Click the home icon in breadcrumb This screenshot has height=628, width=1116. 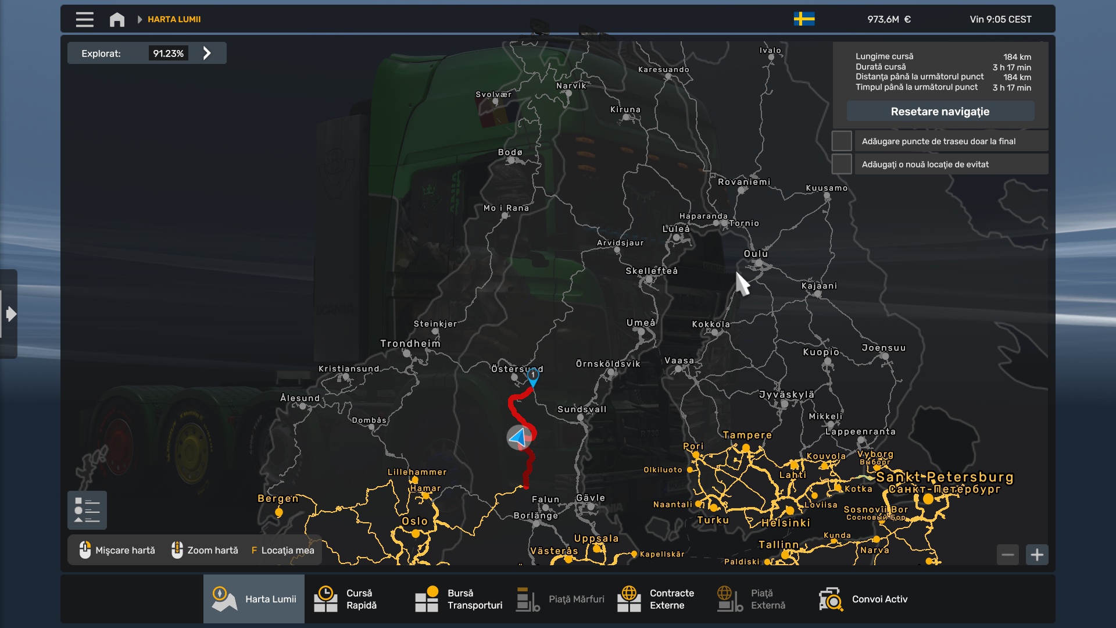pos(117,19)
